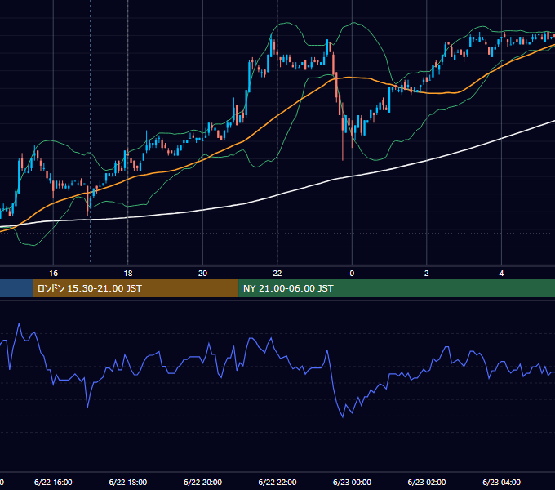555x490 pixels.
Task: Click the 18 hour label on price chart axis
Action: click(128, 274)
